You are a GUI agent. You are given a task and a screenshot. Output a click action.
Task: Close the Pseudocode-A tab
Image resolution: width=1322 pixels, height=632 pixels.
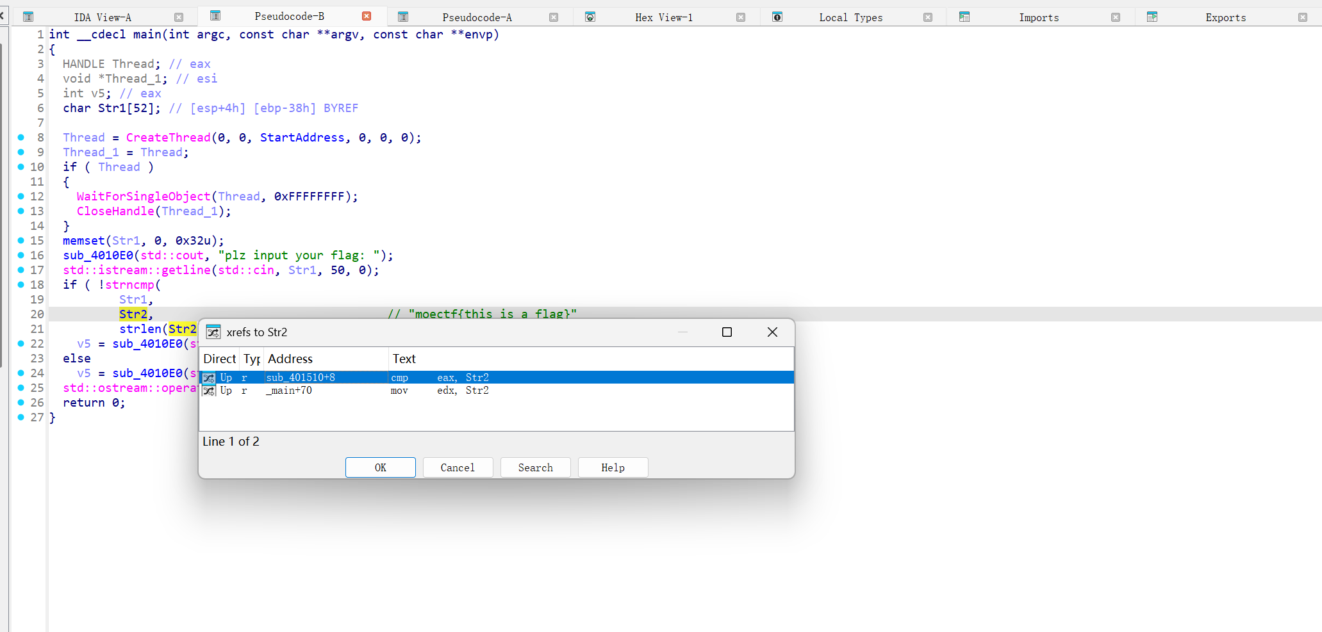(x=554, y=17)
